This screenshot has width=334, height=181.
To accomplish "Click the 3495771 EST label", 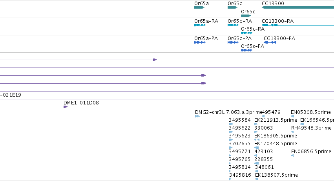I will coord(240,152).
